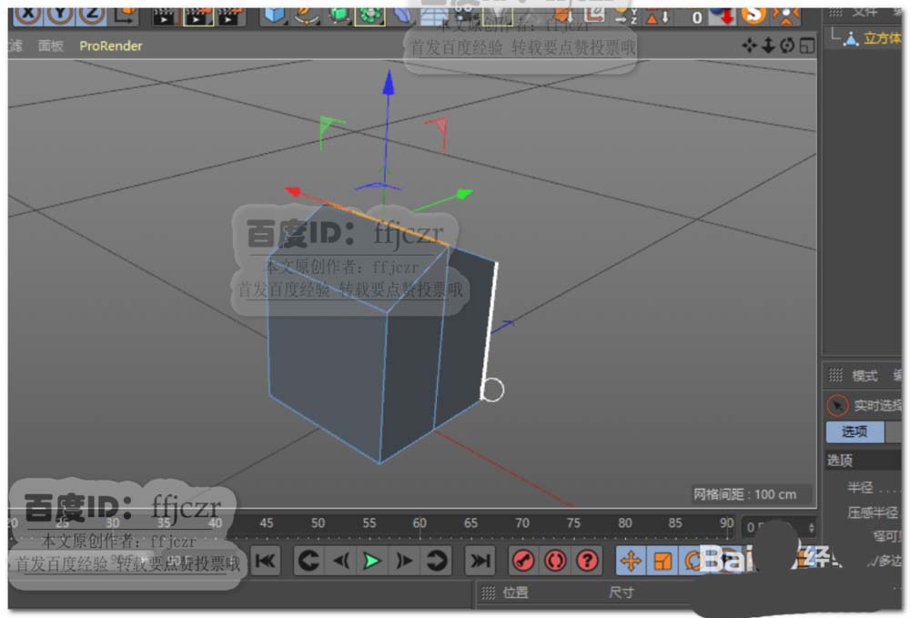Toggle the Y axis lock
910x618 pixels.
pyautogui.click(x=61, y=13)
